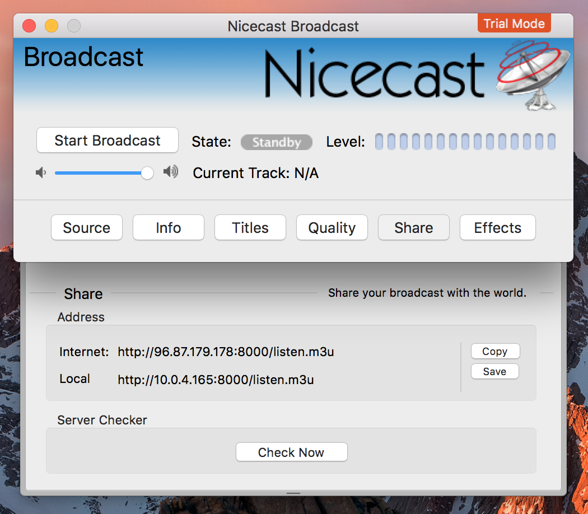Save the broadcast address file
This screenshot has height=514, width=588.
[495, 372]
